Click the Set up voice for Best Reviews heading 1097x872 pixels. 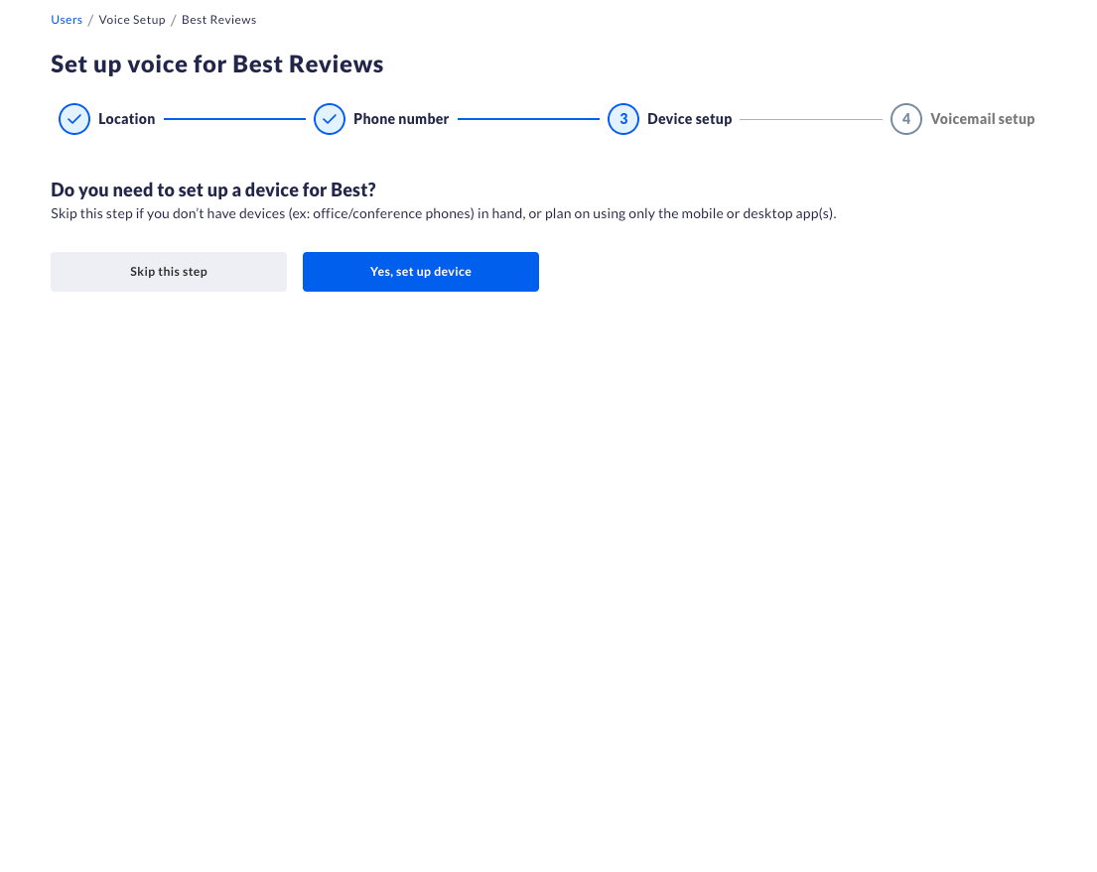[x=216, y=63]
